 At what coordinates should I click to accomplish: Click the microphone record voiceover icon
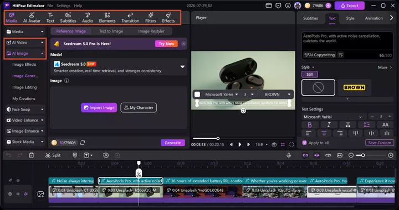pyautogui.click(x=289, y=155)
